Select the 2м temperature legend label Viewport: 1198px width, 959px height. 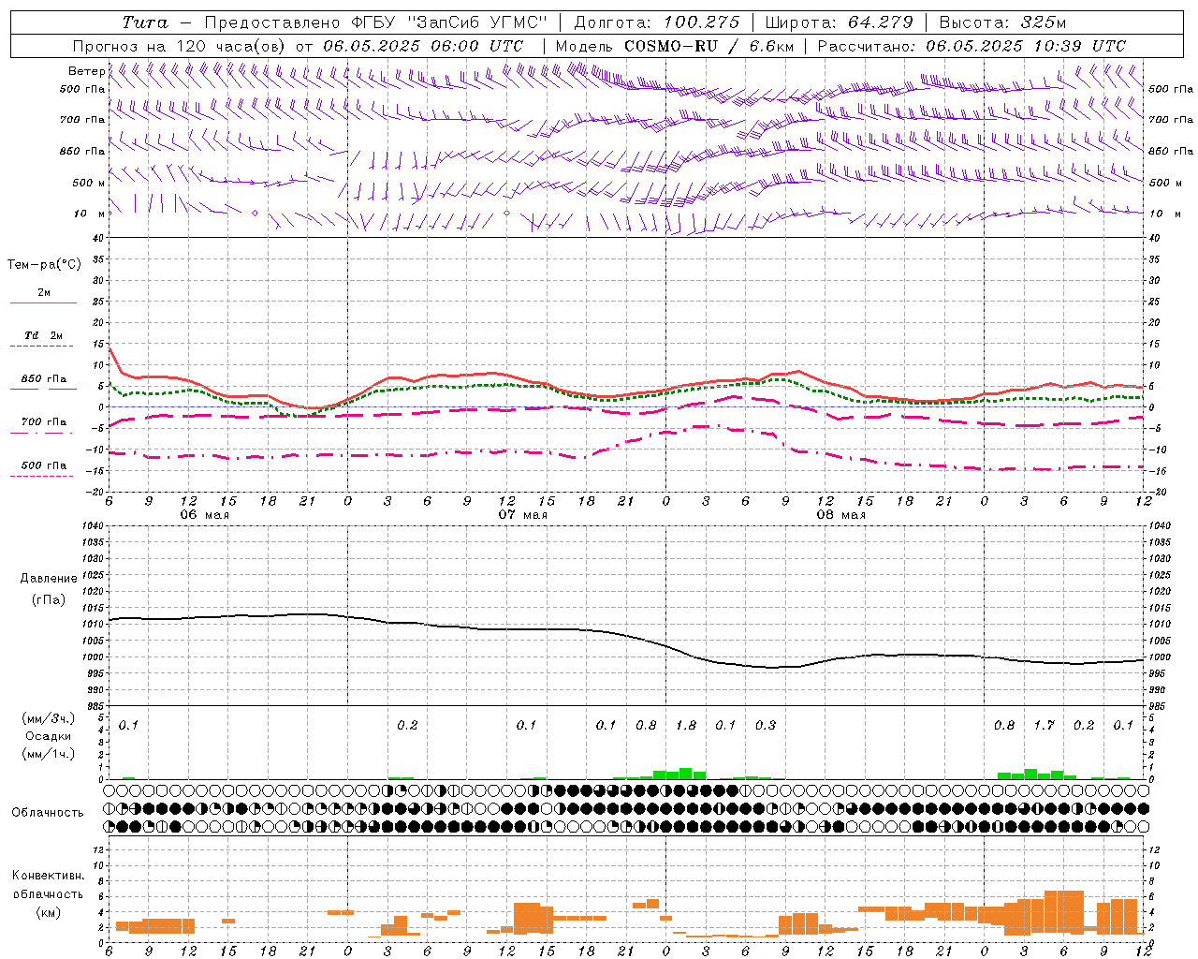[x=44, y=293]
